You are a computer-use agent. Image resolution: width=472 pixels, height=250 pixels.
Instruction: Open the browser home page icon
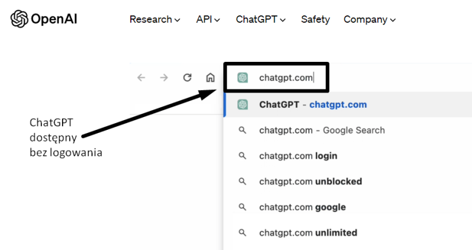coord(210,78)
